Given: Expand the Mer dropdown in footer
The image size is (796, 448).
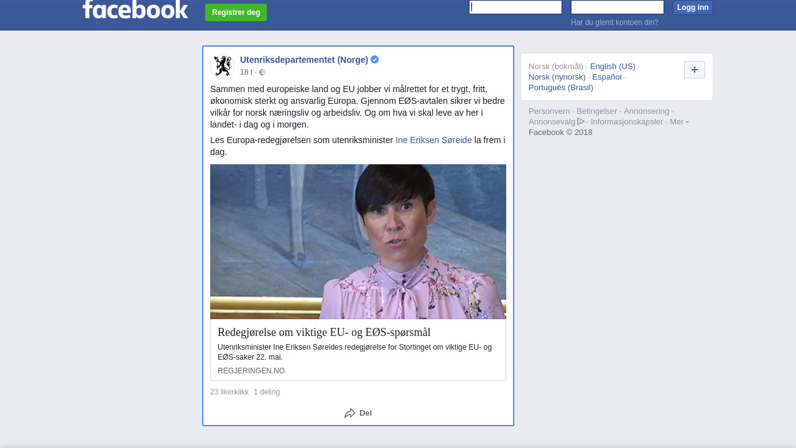Looking at the screenshot, I should (679, 121).
